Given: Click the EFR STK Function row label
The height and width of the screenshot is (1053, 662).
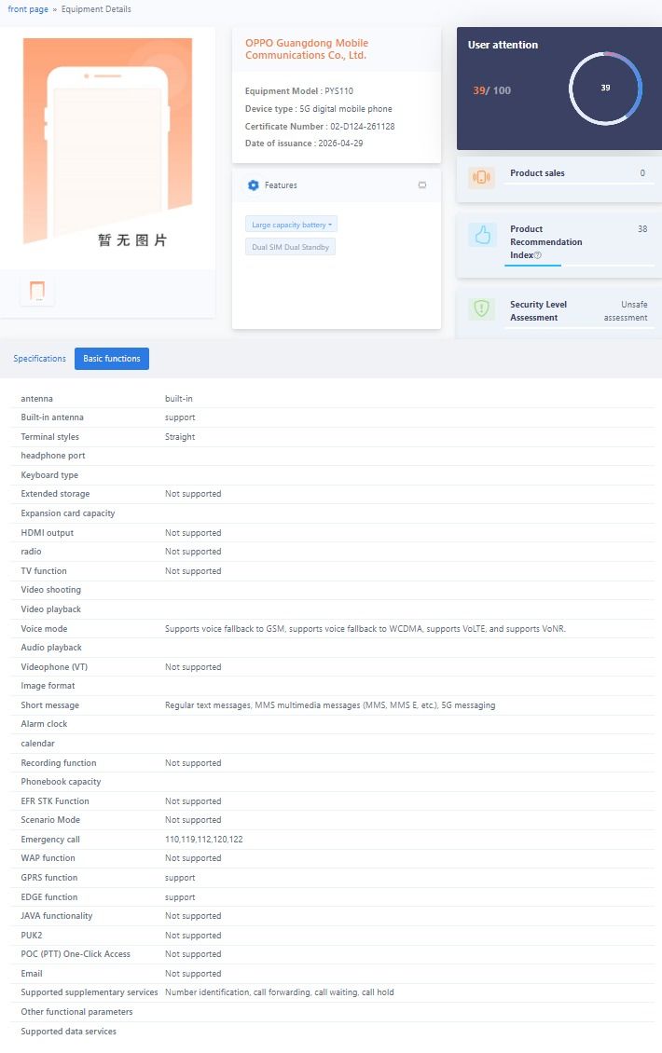Looking at the screenshot, I should tap(54, 801).
